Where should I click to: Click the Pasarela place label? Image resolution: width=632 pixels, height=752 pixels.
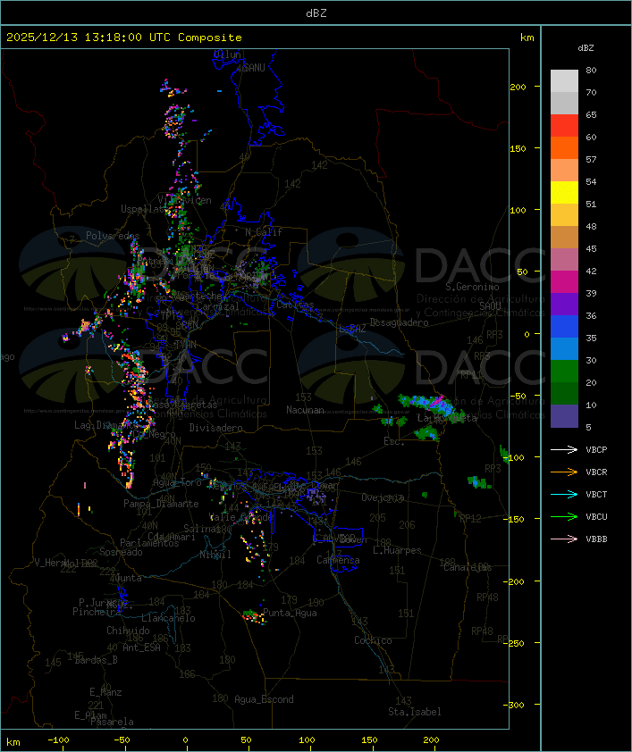[x=112, y=722]
